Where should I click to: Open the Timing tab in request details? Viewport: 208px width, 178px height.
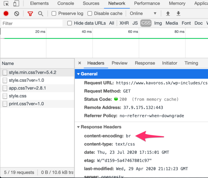click(x=191, y=63)
